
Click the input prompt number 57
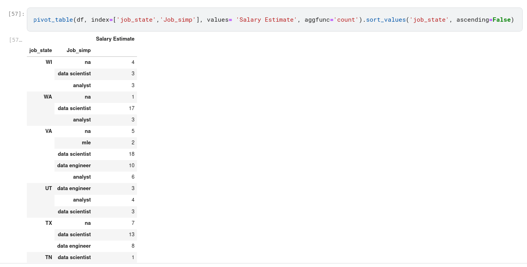tap(16, 14)
